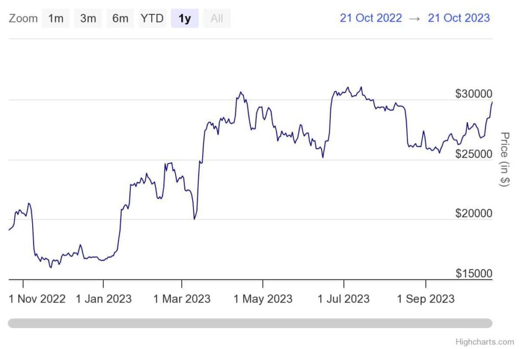The image size is (523, 349).
Task: Click the 1 May 2023 axis label
Action: point(263,299)
